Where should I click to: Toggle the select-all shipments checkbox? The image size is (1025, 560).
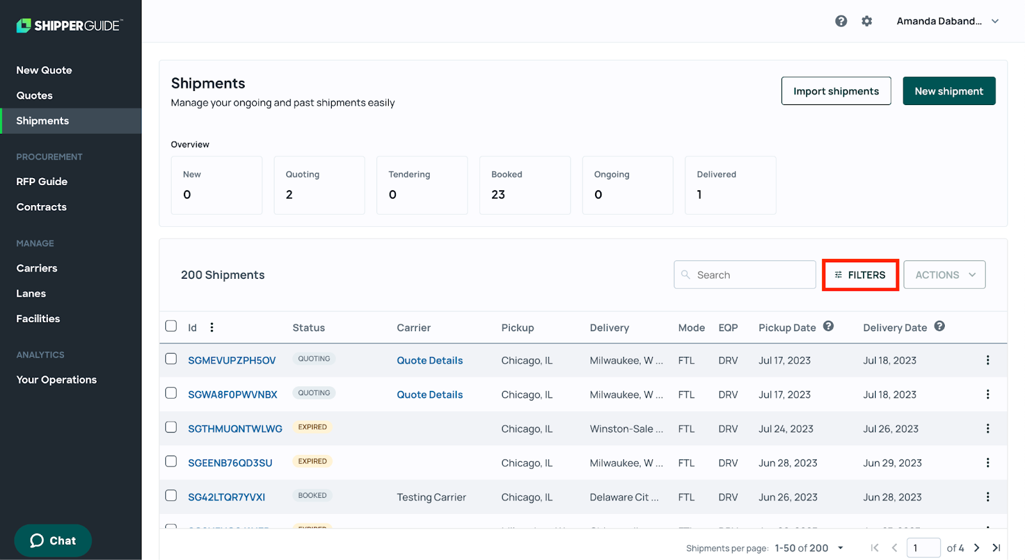(171, 326)
